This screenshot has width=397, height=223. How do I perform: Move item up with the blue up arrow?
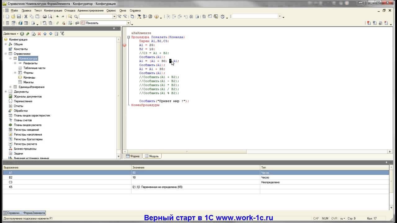(x=45, y=34)
